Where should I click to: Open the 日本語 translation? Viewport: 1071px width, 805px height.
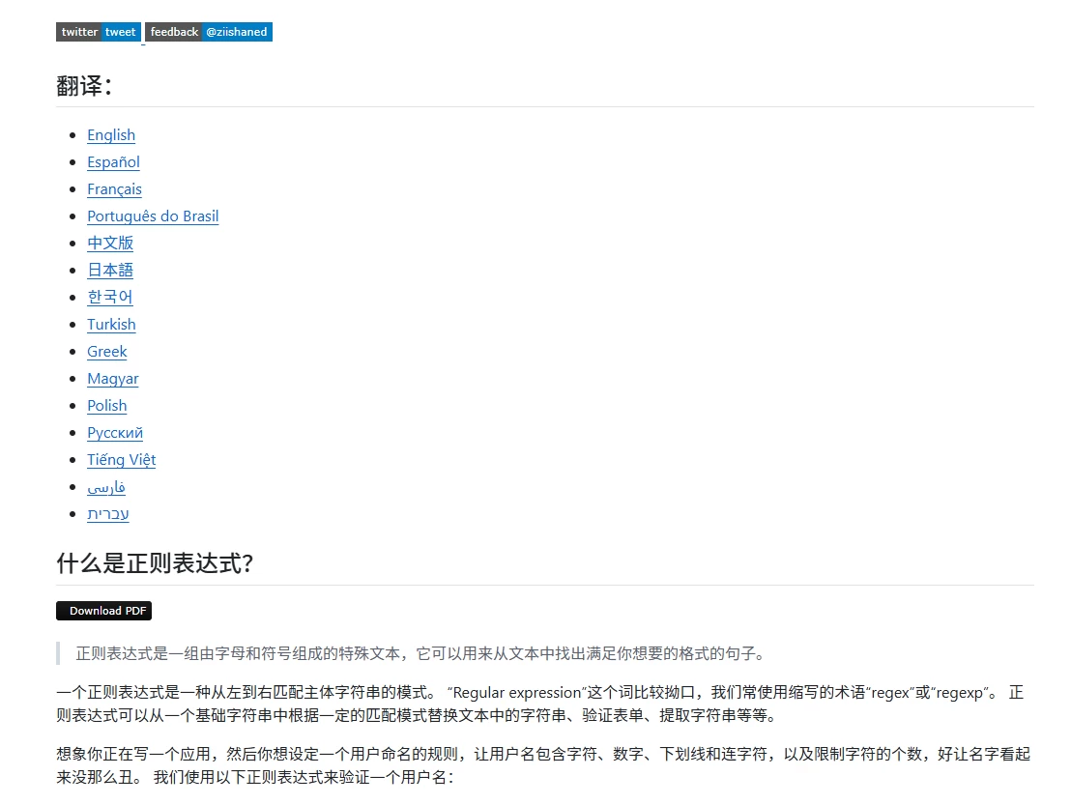[x=109, y=270]
